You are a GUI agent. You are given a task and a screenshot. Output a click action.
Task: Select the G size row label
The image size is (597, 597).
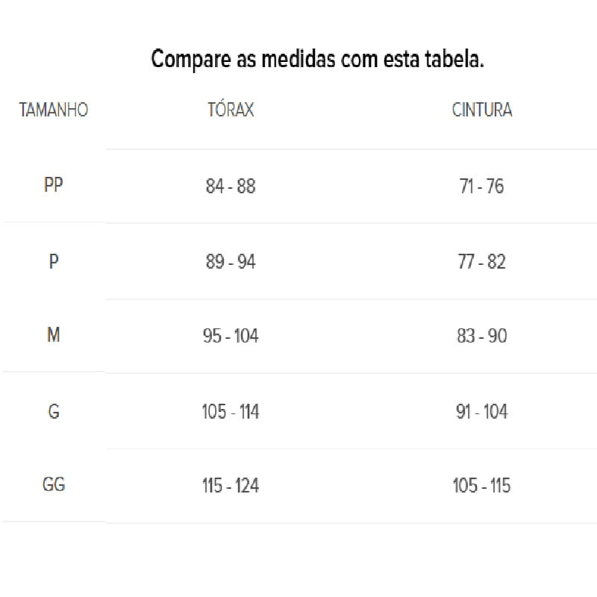(x=54, y=411)
